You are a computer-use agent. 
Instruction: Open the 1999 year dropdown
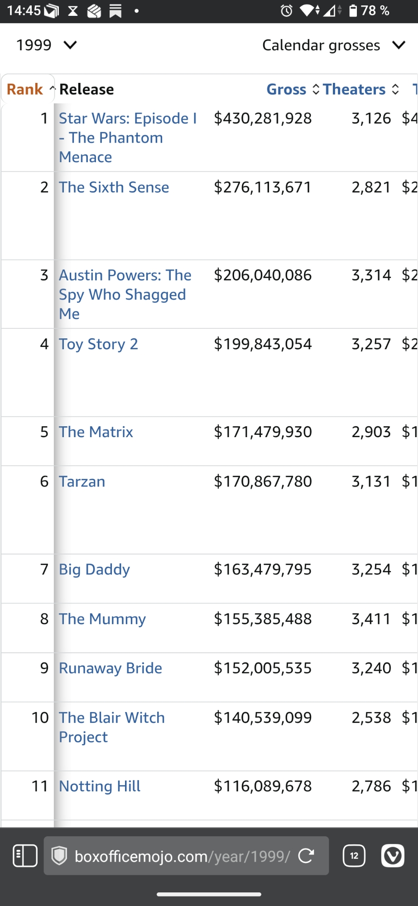(x=46, y=45)
